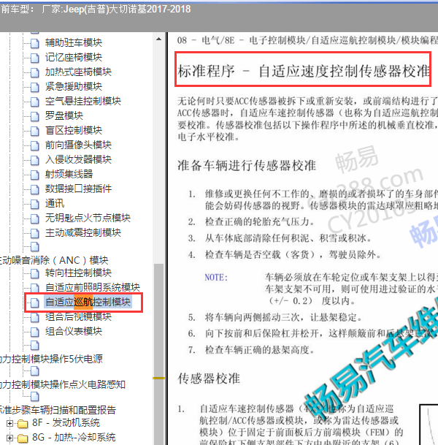
Task: Click the icon beside 主动减震控制模块
Action: (x=35, y=233)
